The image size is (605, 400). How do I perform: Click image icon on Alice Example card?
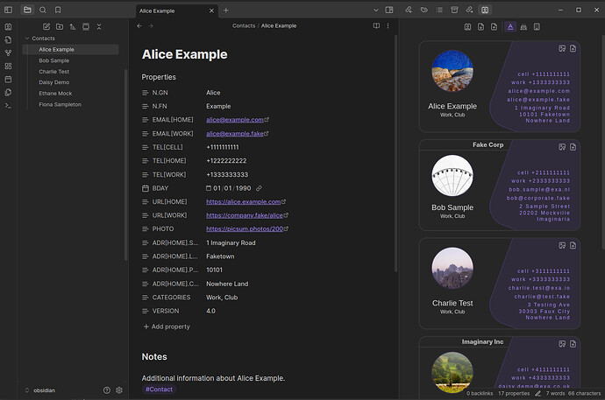pyautogui.click(x=562, y=48)
